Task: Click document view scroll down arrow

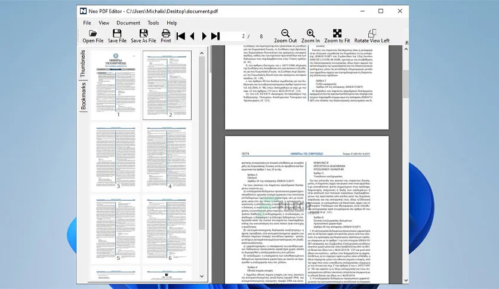Action: 406,281
